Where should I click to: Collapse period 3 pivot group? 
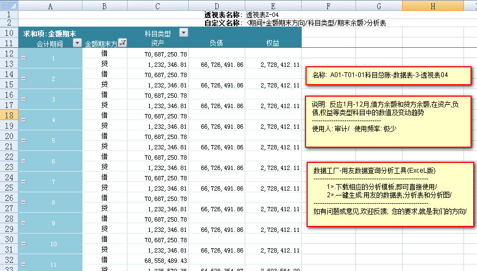pos(23,99)
